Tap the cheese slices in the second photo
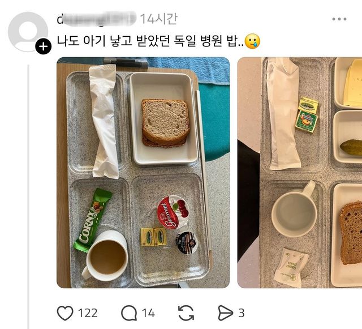 (x=352, y=83)
